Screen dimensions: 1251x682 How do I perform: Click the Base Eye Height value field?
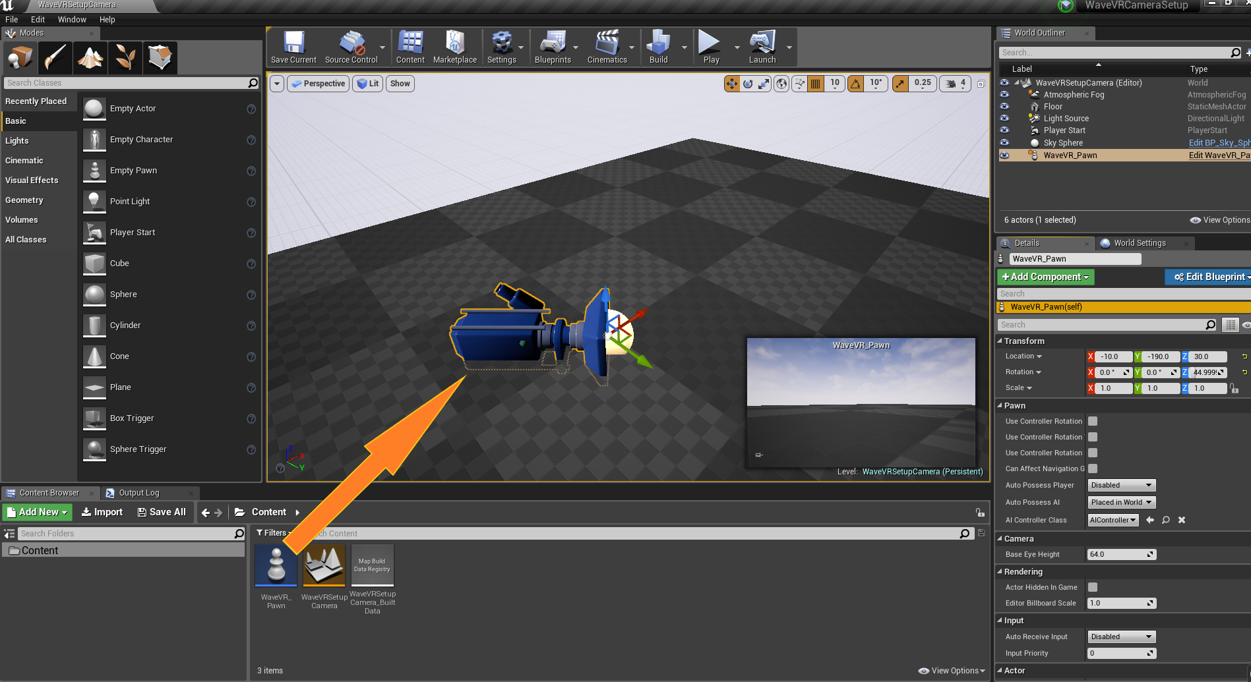tap(1121, 554)
